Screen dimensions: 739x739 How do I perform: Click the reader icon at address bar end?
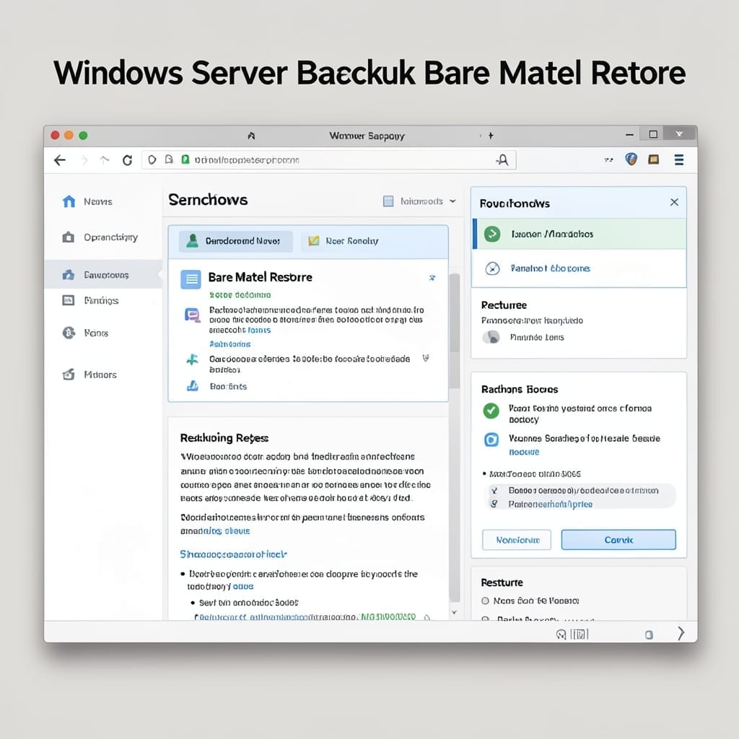(503, 160)
